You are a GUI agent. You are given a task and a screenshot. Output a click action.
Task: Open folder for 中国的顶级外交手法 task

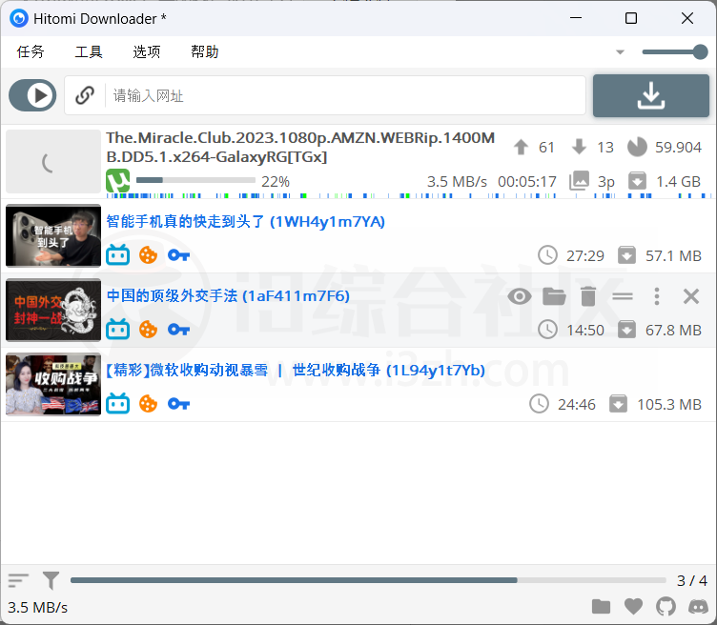pyautogui.click(x=554, y=296)
